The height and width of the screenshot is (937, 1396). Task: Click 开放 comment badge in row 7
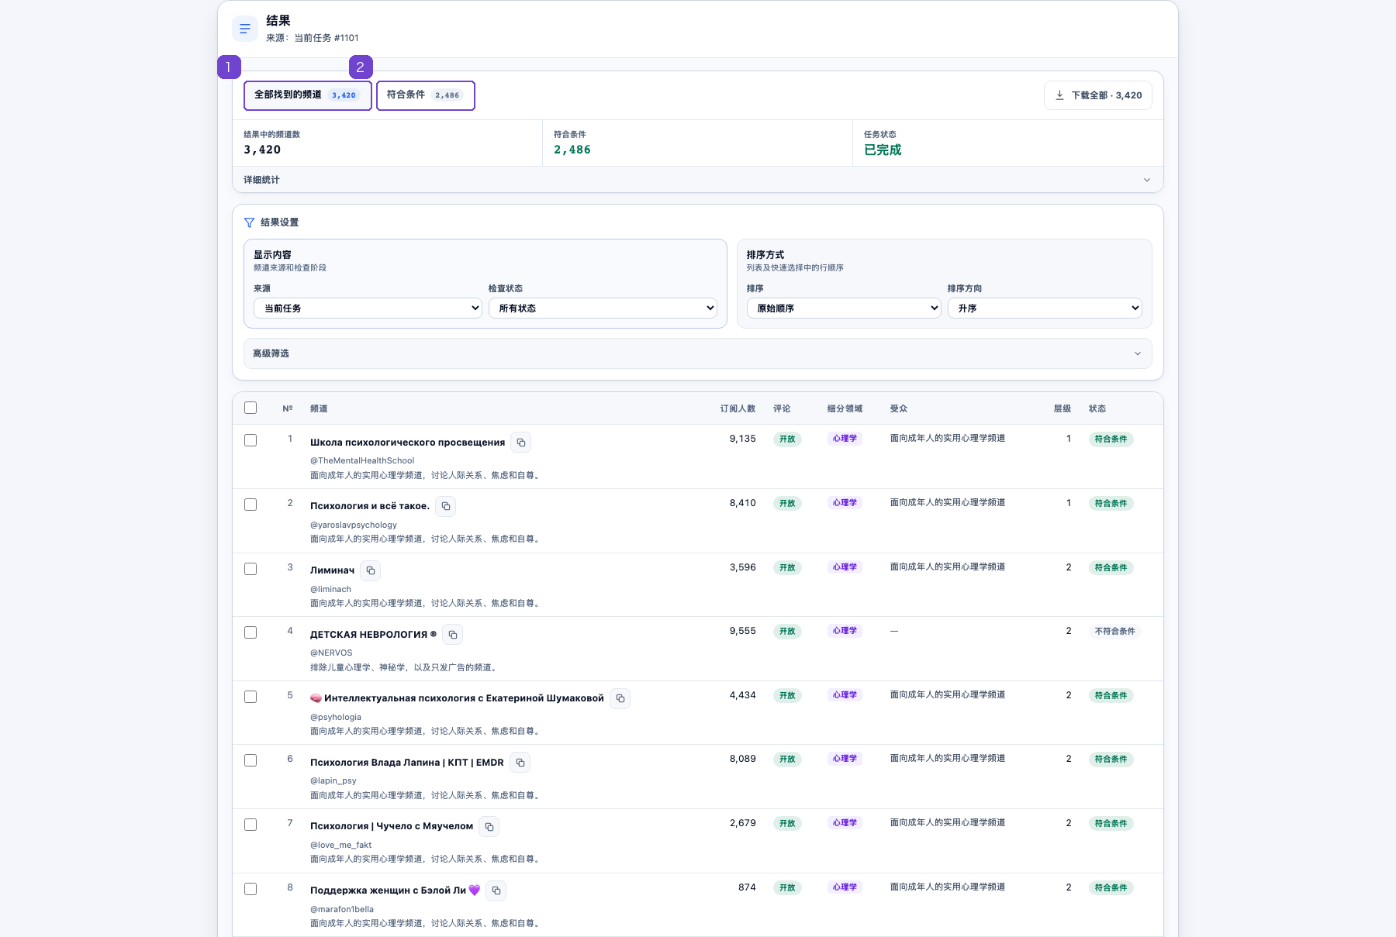pyautogui.click(x=787, y=824)
